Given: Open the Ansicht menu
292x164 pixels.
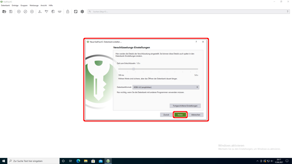Looking at the screenshot, I should pos(44,6).
